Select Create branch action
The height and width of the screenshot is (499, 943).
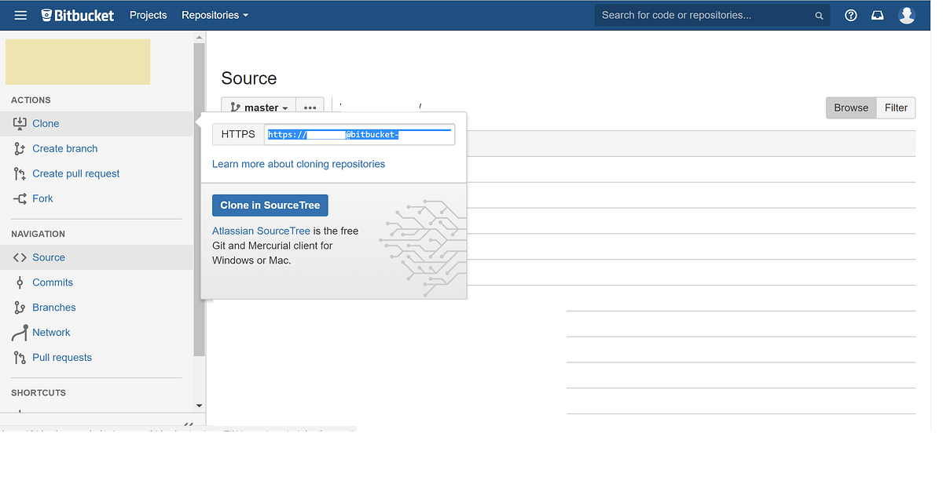tap(65, 148)
